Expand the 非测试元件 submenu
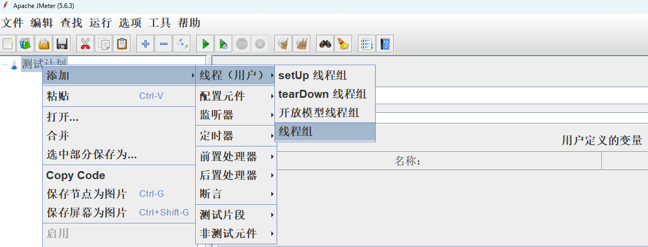The width and height of the screenshot is (648, 247). [236, 234]
